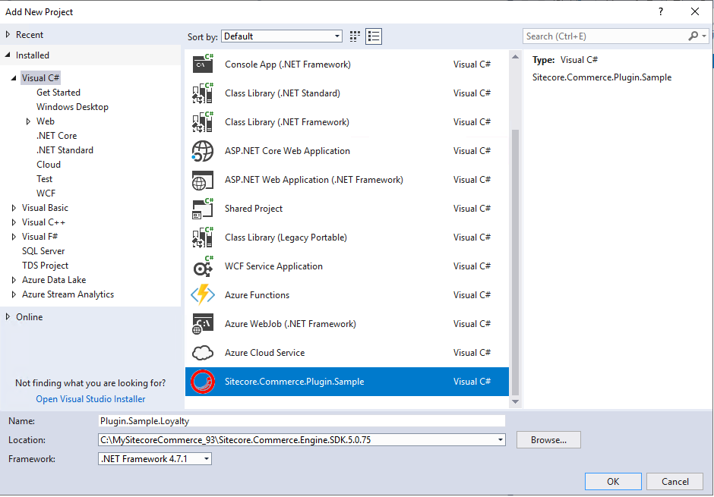Open Visual Studio Installer link
The image size is (714, 497).
click(x=90, y=399)
